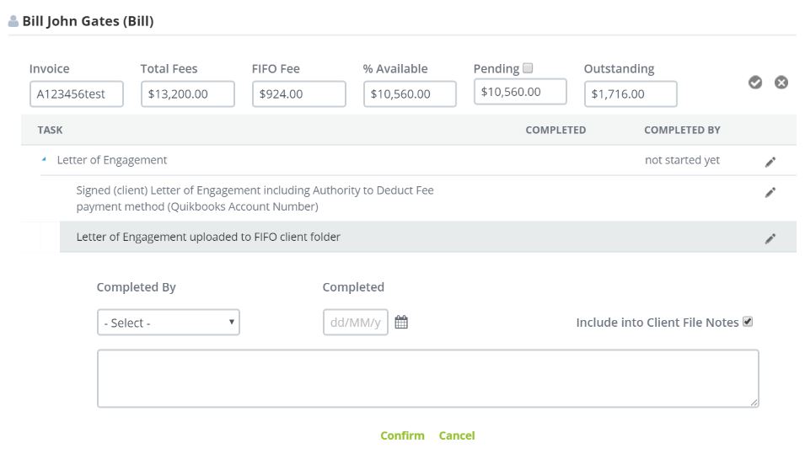Click pencil icon for uploaded to FIFO folder row

pos(770,238)
